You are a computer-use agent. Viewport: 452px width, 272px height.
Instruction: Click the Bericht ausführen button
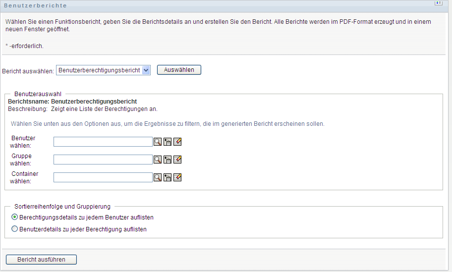pos(42,260)
